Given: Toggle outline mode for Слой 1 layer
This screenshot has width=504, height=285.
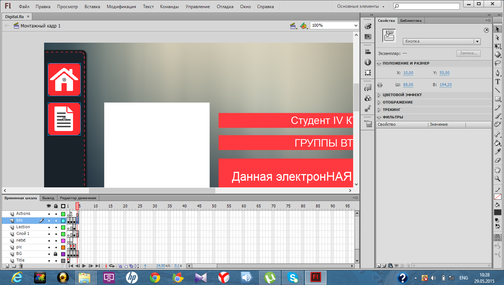Looking at the screenshot, I should pos(63,234).
